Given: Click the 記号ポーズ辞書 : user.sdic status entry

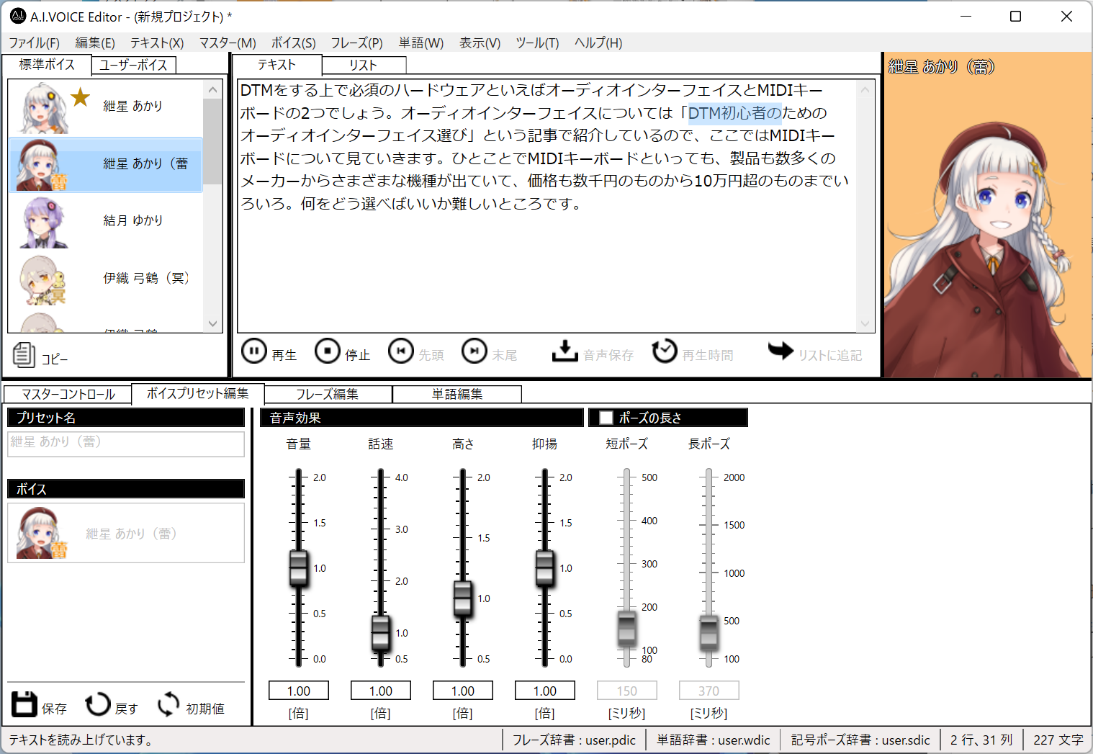Looking at the screenshot, I should point(860,740).
